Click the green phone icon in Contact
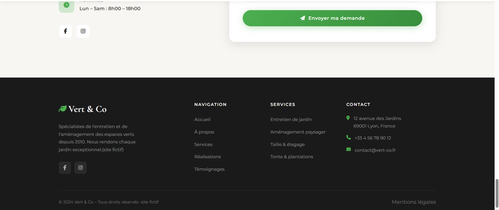 (x=349, y=137)
